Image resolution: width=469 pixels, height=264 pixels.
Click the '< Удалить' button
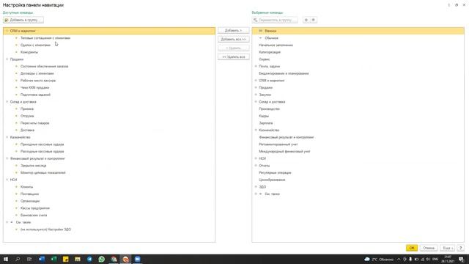pos(233,48)
